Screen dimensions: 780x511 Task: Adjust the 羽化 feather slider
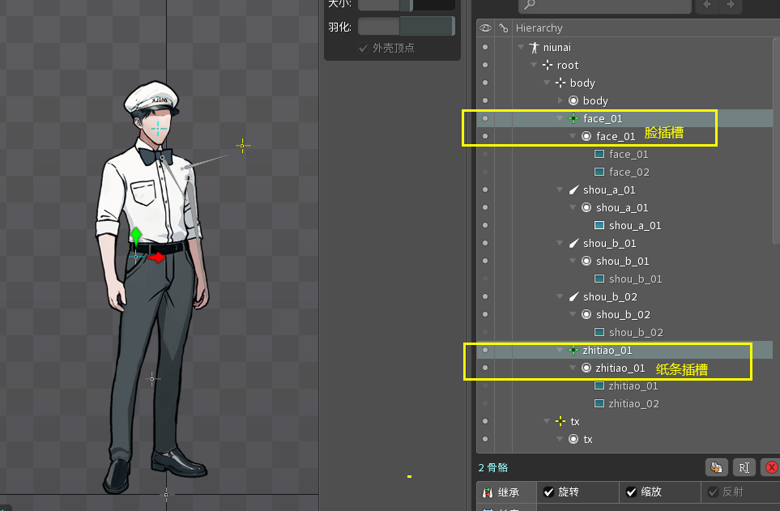point(406,27)
